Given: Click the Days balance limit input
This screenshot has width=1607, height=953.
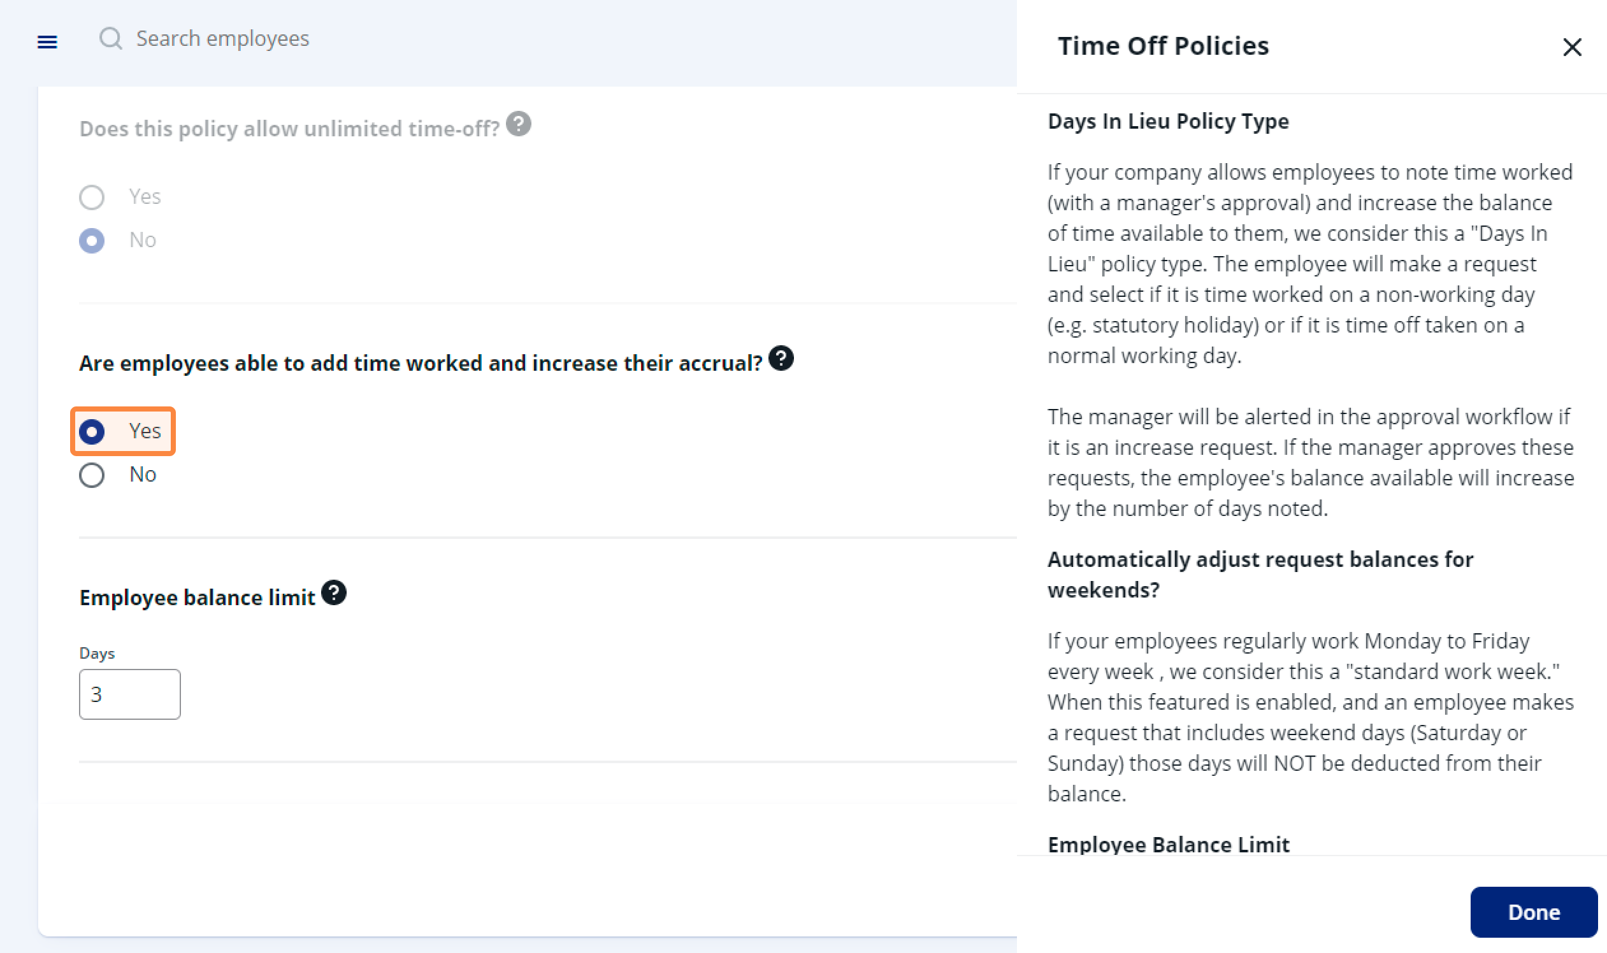Looking at the screenshot, I should 130,694.
